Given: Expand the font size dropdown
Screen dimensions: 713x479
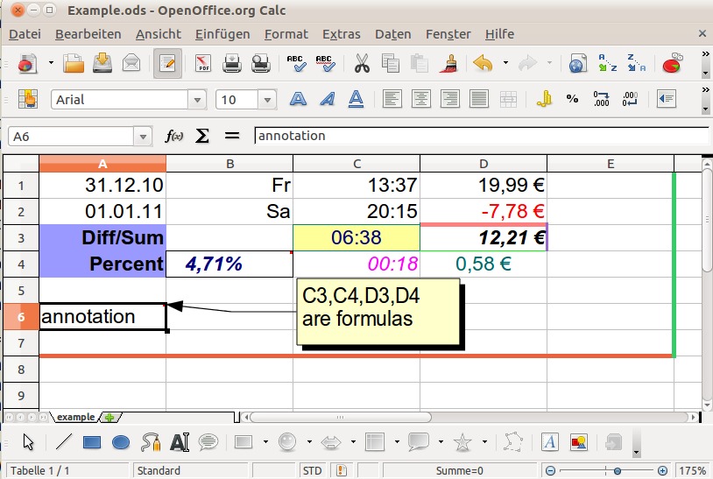Looking at the screenshot, I should tap(267, 100).
